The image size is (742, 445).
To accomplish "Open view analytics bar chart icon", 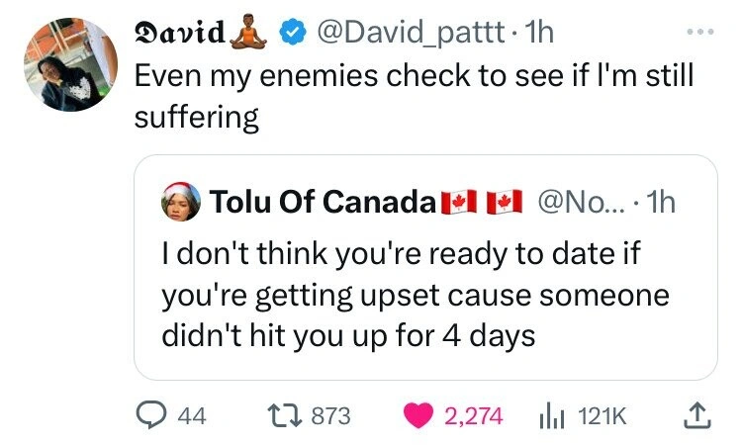I will 550,416.
